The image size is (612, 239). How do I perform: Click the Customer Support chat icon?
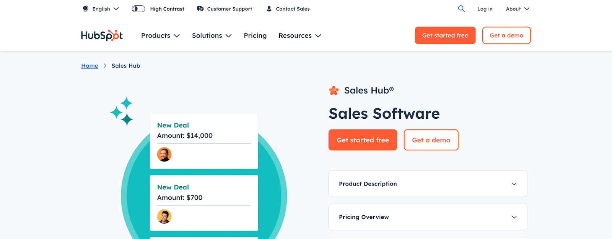tap(200, 9)
